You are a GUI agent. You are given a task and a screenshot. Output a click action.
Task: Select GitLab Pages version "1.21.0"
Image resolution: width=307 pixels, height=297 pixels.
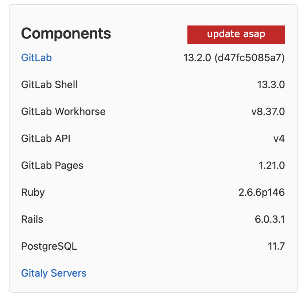tap(272, 166)
